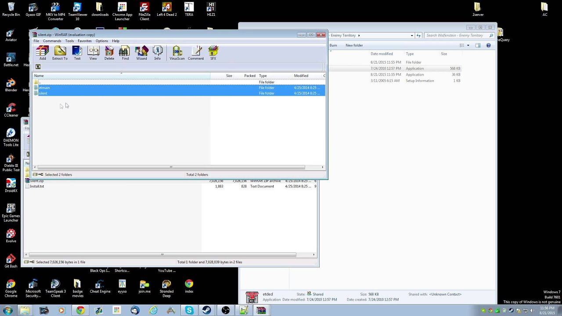This screenshot has width=562, height=316.
Task: Open the Extract To tool
Action: coord(60,53)
